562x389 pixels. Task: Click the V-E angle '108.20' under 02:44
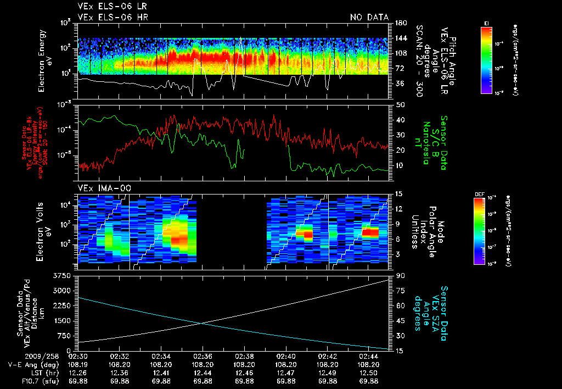pos(369,365)
